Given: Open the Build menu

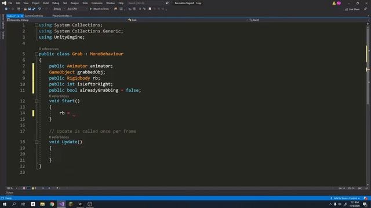Looking at the screenshot, I should (46, 3).
